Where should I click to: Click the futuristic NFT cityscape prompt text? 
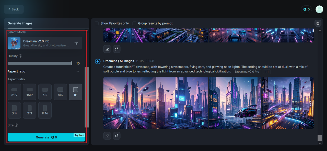(205, 69)
